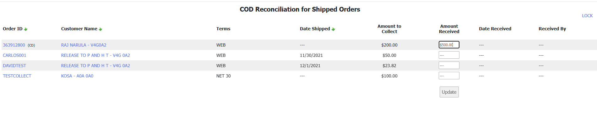597x114 pixels.
Task: Click Amount Received field for DAVIDTEST
Action: click(449, 65)
